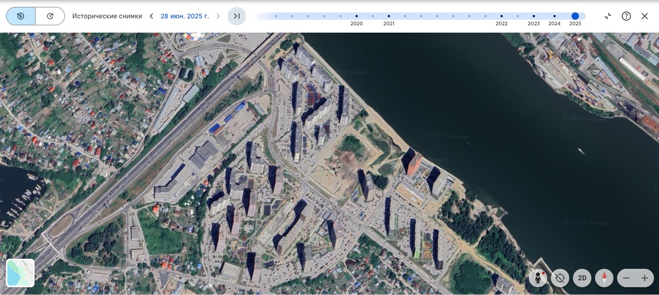
Task: Click the next imagery date arrow
Action: pyautogui.click(x=218, y=16)
